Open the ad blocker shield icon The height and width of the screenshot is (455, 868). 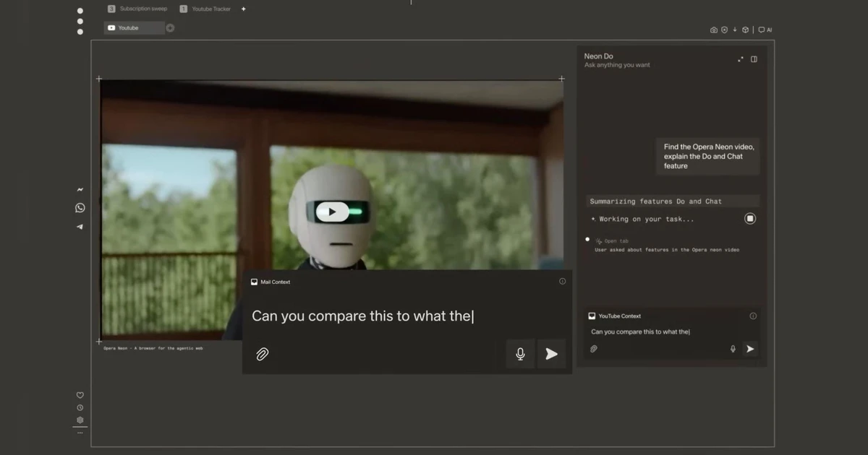724,30
